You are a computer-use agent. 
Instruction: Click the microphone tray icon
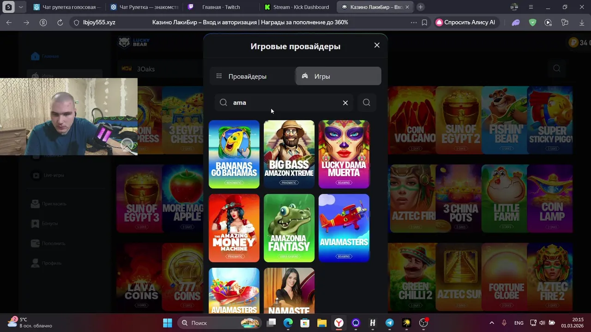[x=504, y=323]
